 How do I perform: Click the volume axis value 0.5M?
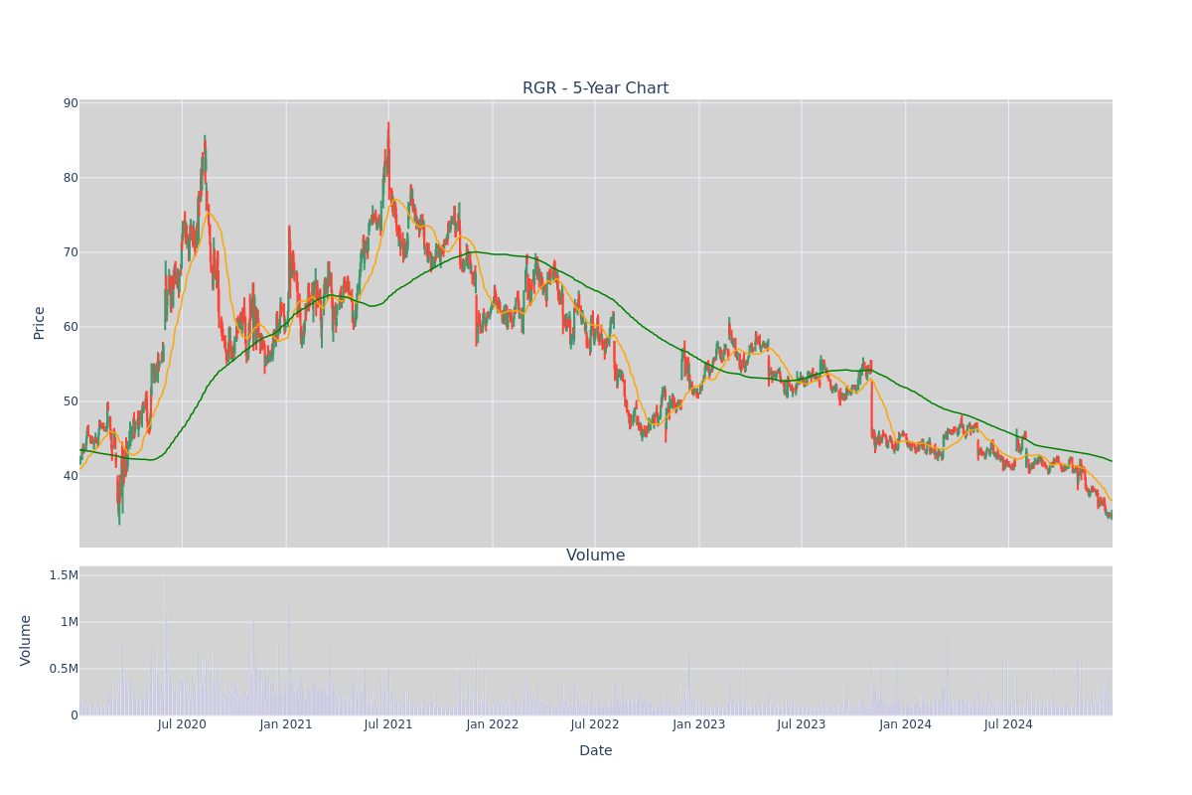[x=64, y=669]
